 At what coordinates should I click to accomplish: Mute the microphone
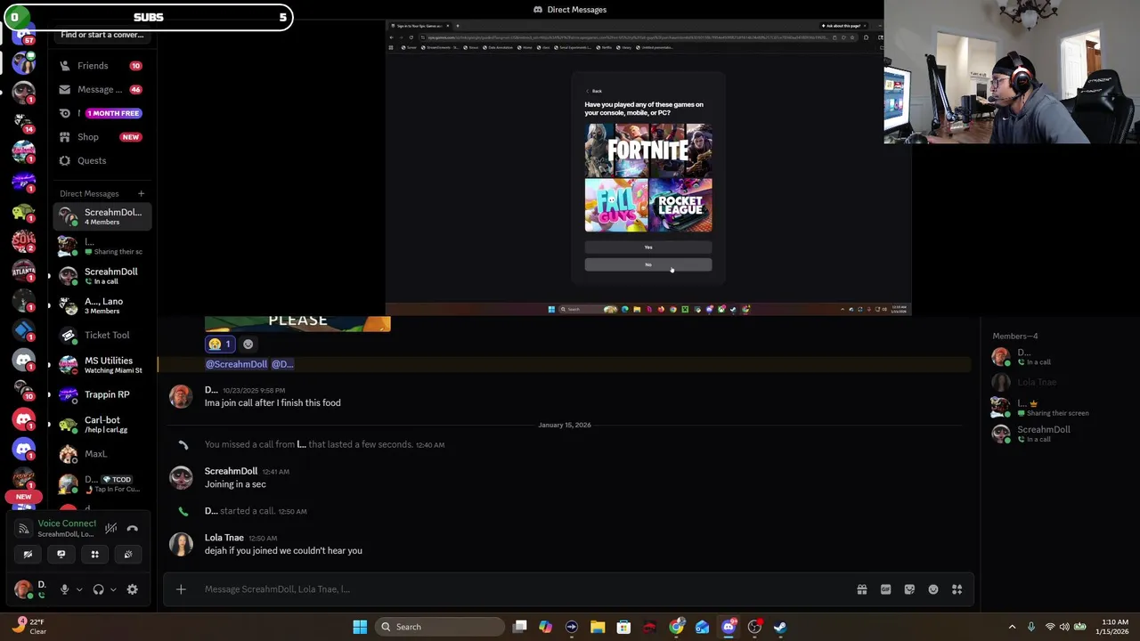tap(64, 589)
